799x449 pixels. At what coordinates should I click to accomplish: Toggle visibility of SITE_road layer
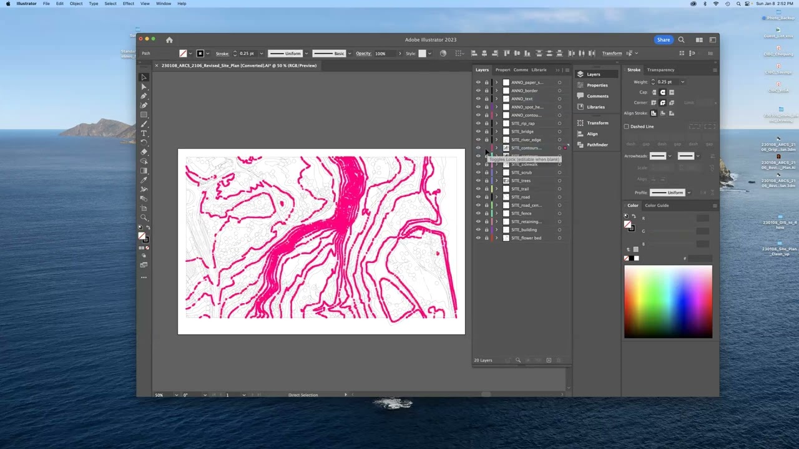click(478, 197)
